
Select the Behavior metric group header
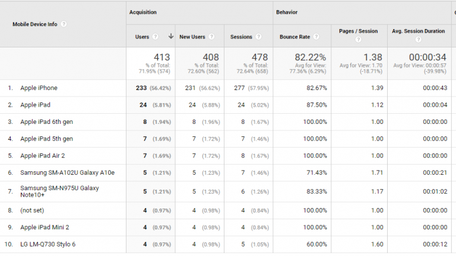(286, 12)
